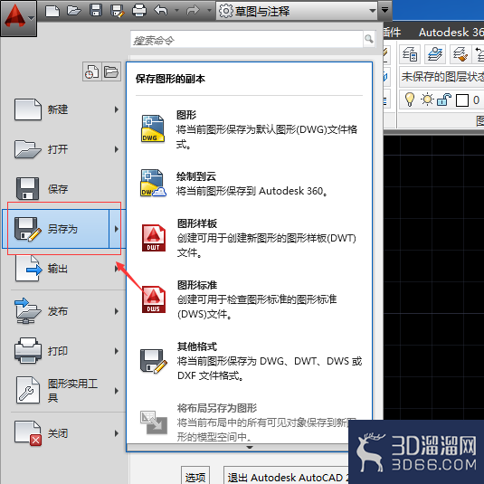
Task: Switch to the Autodesk 360 ribbon tab
Action: [x=451, y=32]
